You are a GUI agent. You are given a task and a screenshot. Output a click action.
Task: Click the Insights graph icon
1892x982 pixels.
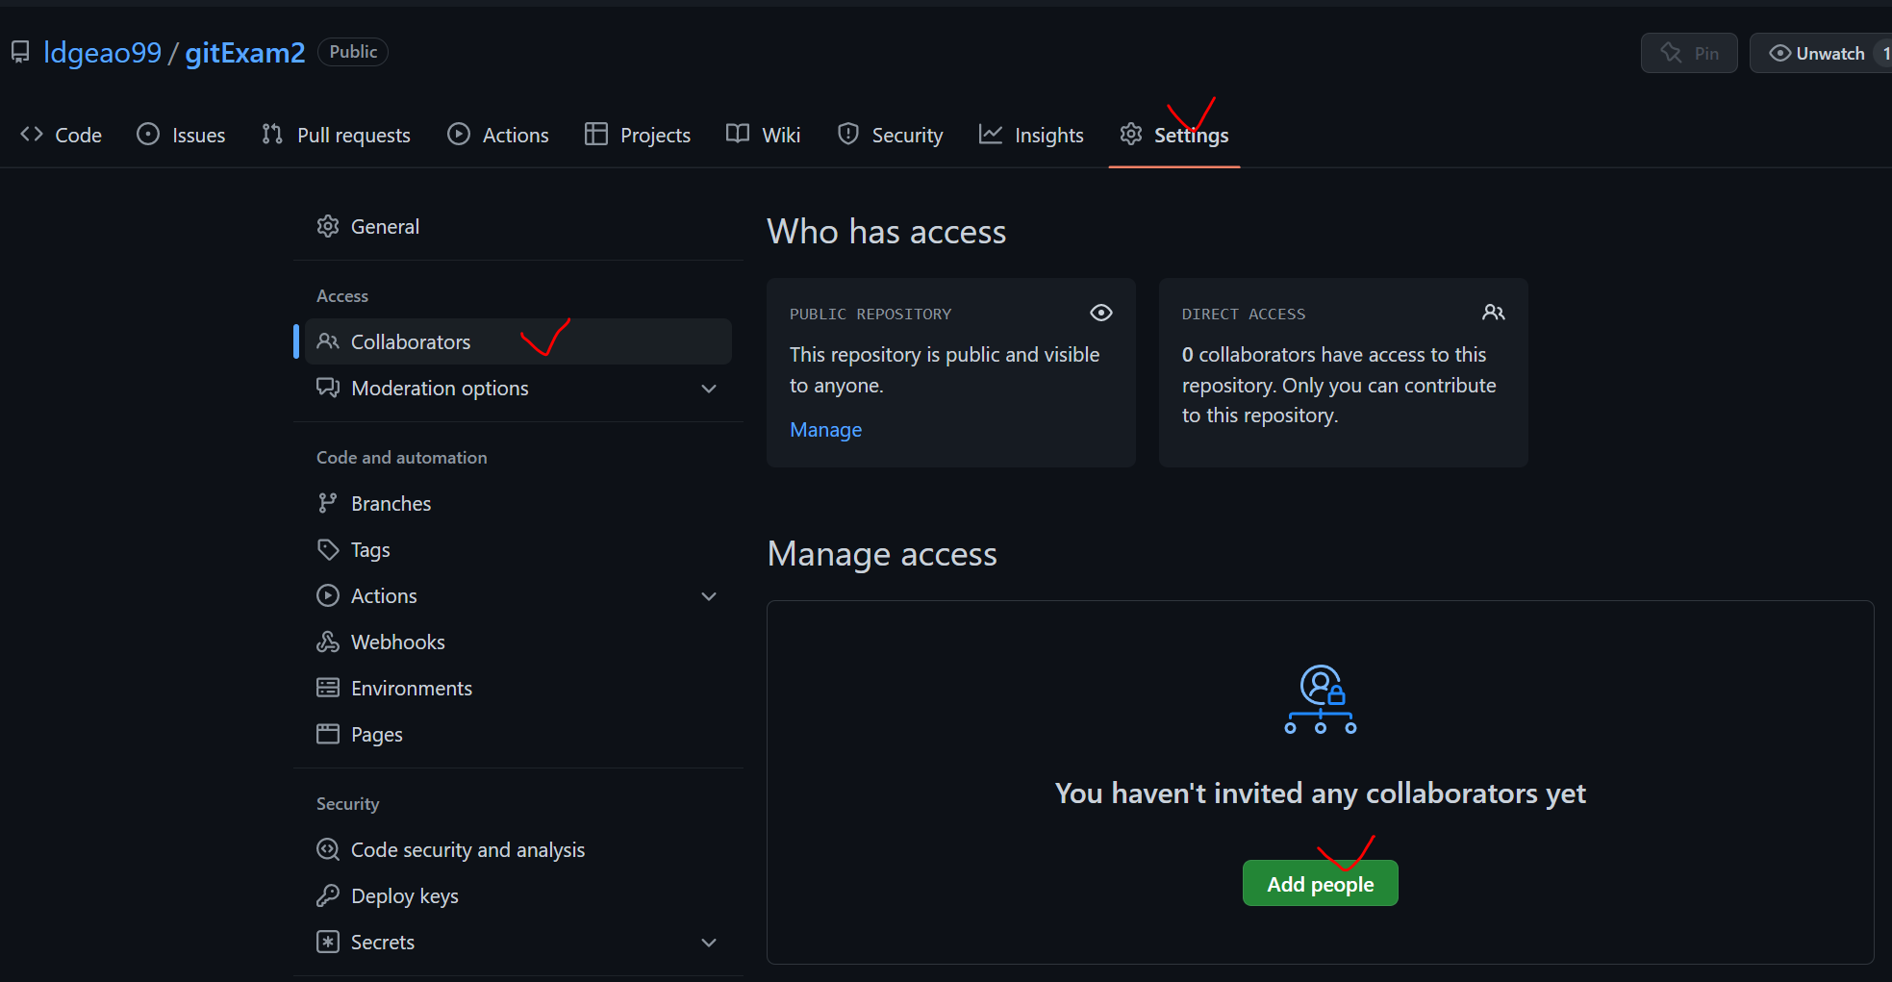(991, 135)
